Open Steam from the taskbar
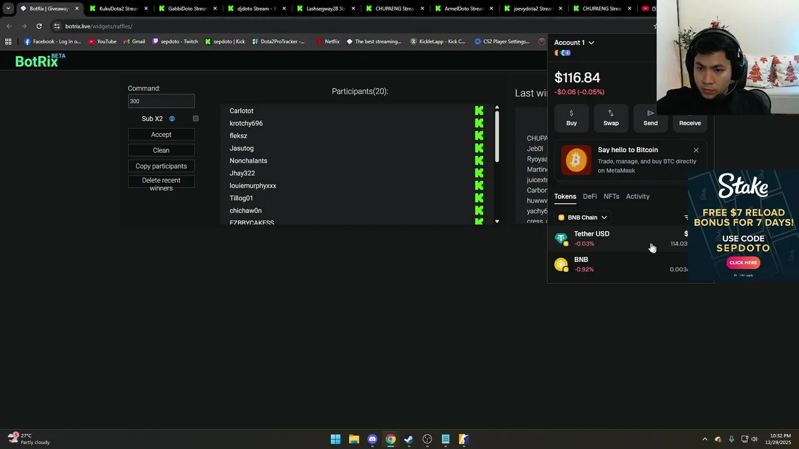 (x=409, y=439)
